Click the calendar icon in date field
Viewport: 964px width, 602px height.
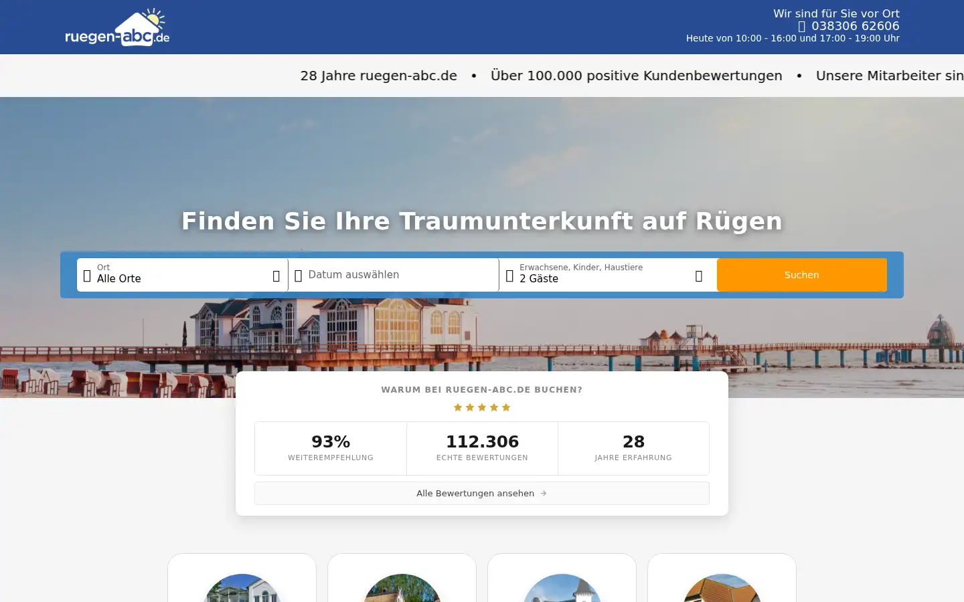(x=299, y=276)
